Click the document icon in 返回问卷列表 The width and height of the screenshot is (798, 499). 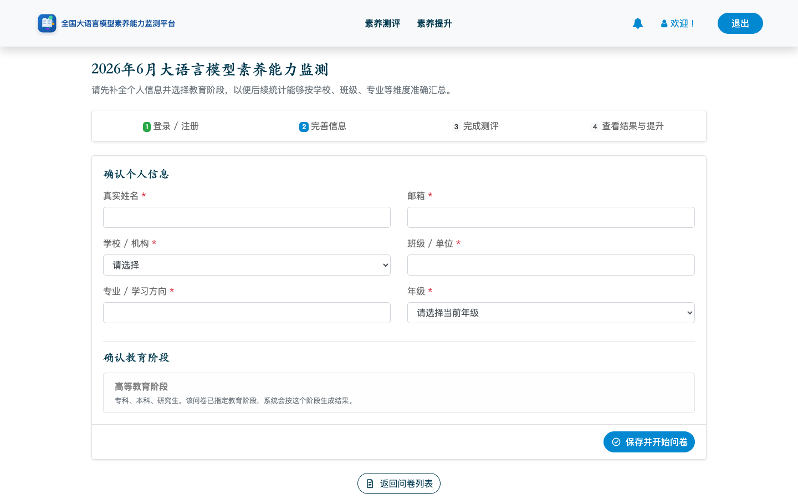pos(370,483)
